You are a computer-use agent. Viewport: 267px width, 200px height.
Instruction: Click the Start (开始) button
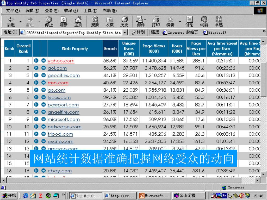(x=10, y=196)
